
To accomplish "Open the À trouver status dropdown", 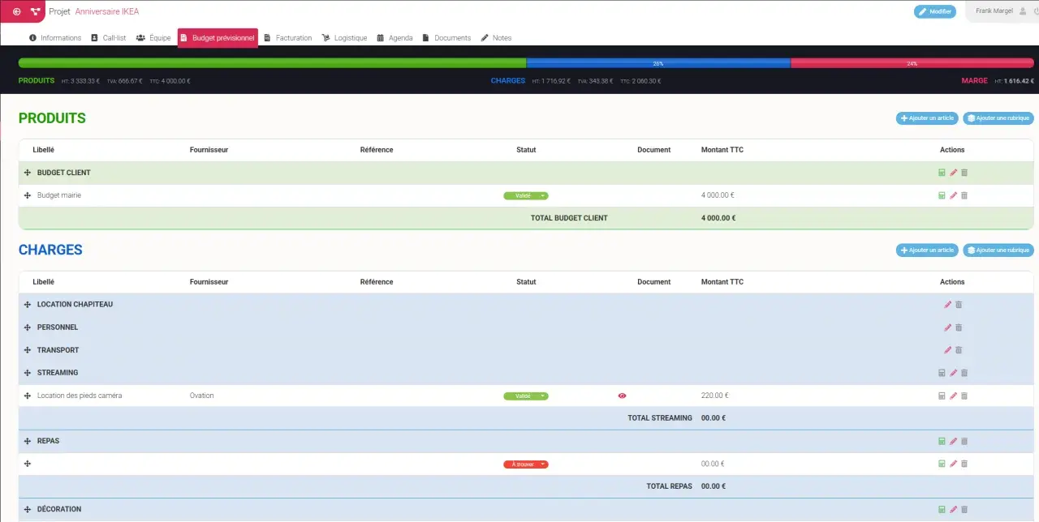I will click(x=526, y=464).
